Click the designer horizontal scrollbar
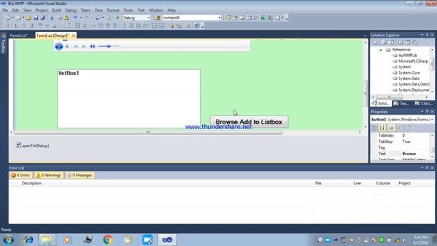Viewport: 437px width, 246px height. (148, 133)
